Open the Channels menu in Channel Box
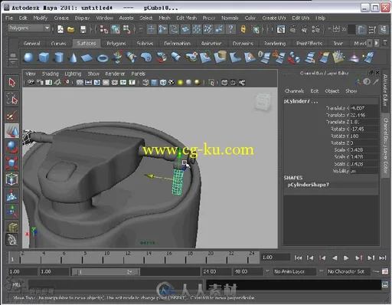392x305 pixels. [x=294, y=91]
